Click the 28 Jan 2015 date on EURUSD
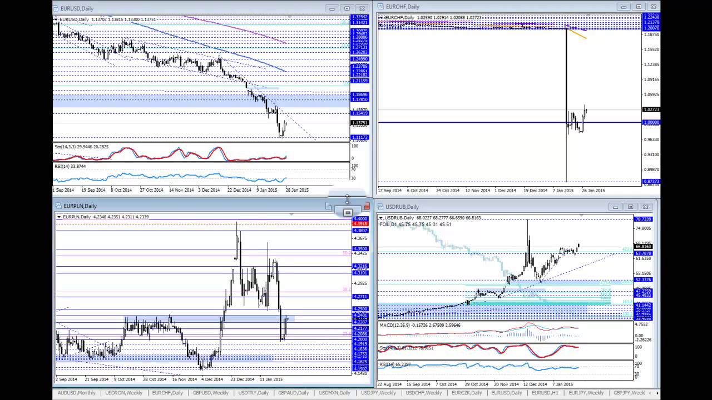The width and height of the screenshot is (712, 400). coord(297,190)
